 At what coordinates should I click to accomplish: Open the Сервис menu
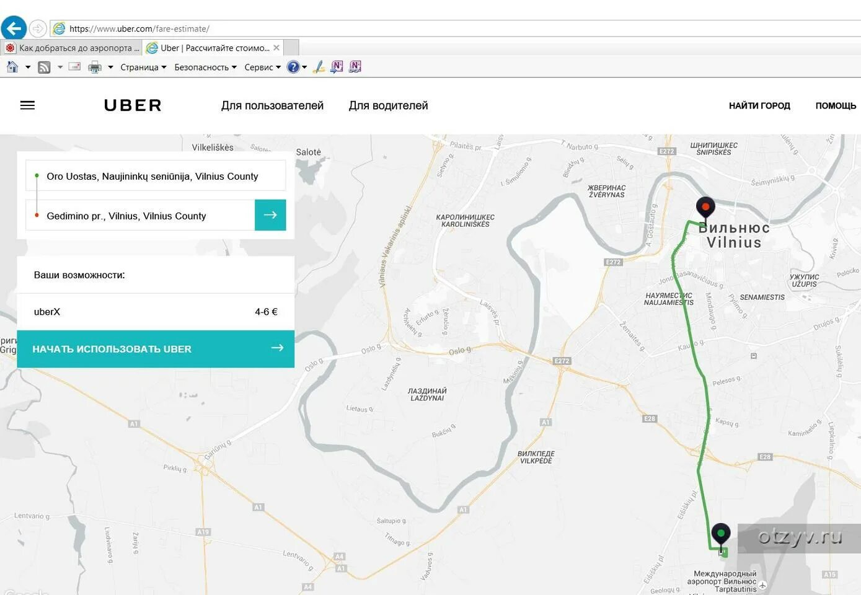point(262,67)
